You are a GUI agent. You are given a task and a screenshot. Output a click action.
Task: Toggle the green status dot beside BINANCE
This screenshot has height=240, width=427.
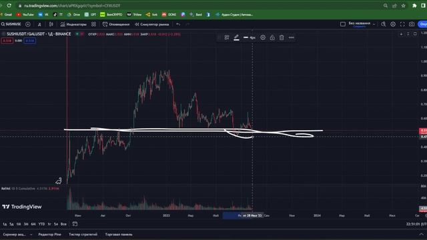click(x=77, y=34)
